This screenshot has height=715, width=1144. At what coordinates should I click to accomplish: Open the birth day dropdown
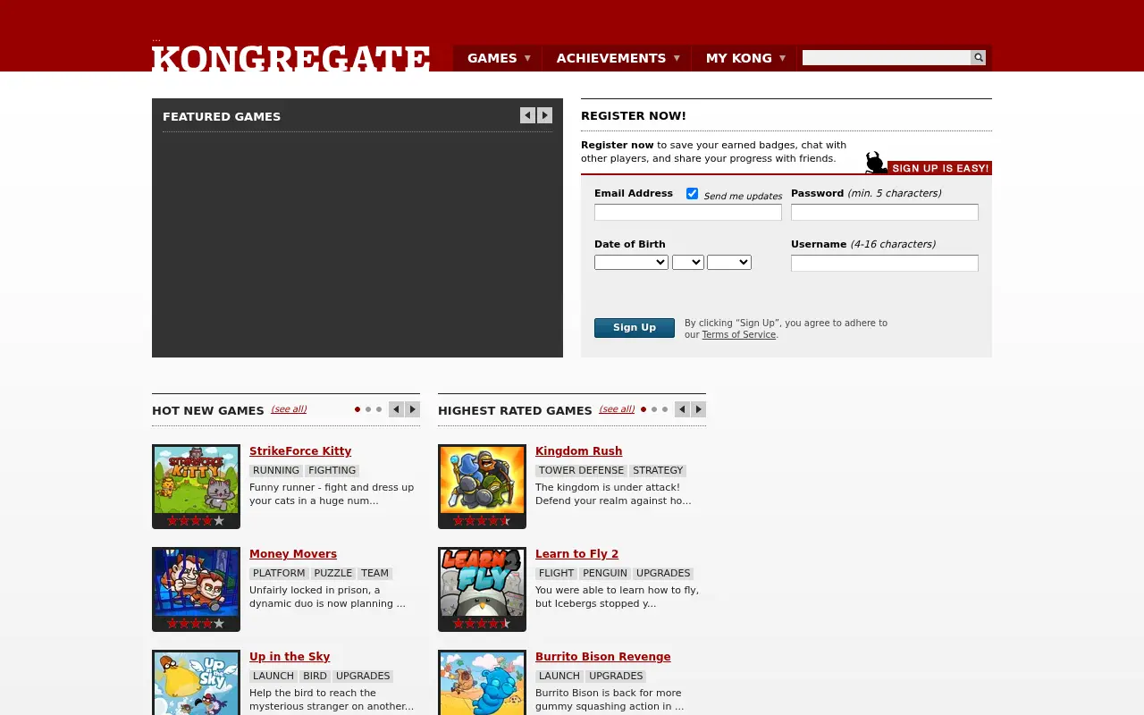(688, 262)
